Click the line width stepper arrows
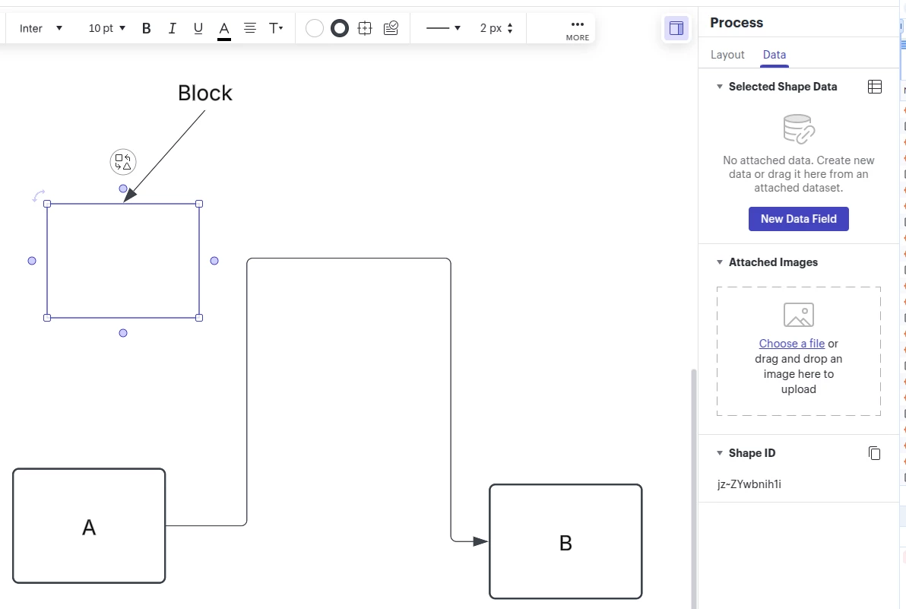Image resolution: width=906 pixels, height=609 pixels. [509, 27]
